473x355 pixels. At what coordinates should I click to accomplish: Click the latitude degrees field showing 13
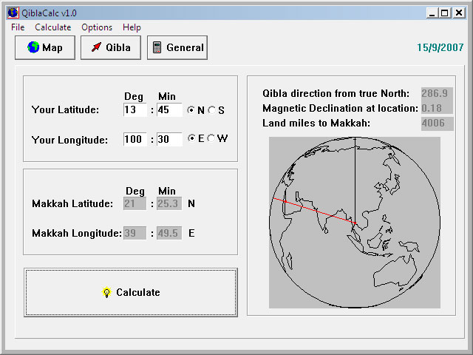(x=135, y=110)
